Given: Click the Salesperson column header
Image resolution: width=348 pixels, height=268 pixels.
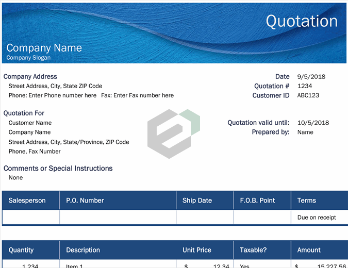Looking at the screenshot, I should [x=27, y=200].
